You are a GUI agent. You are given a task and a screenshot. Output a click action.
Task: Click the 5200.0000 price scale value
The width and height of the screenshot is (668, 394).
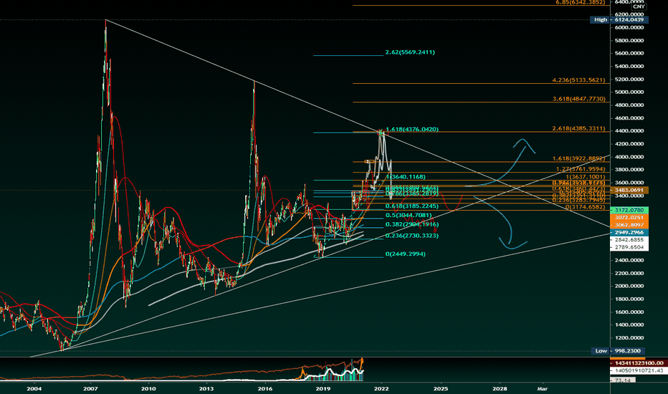click(629, 80)
